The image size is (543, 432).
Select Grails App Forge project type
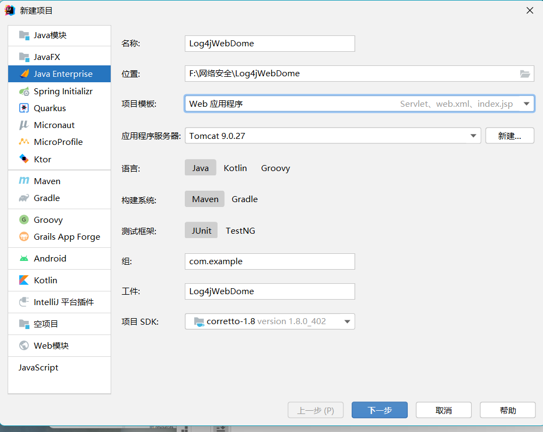coord(59,237)
